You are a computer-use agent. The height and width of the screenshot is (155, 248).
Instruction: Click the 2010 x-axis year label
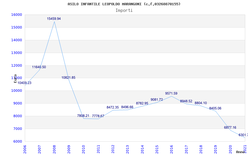point(83,149)
